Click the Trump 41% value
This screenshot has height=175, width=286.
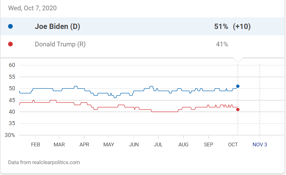coord(222,44)
